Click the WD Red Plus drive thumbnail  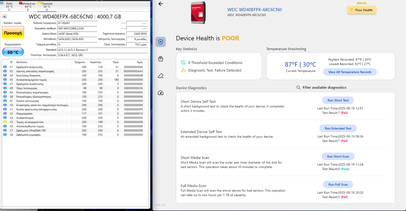pyautogui.click(x=198, y=13)
